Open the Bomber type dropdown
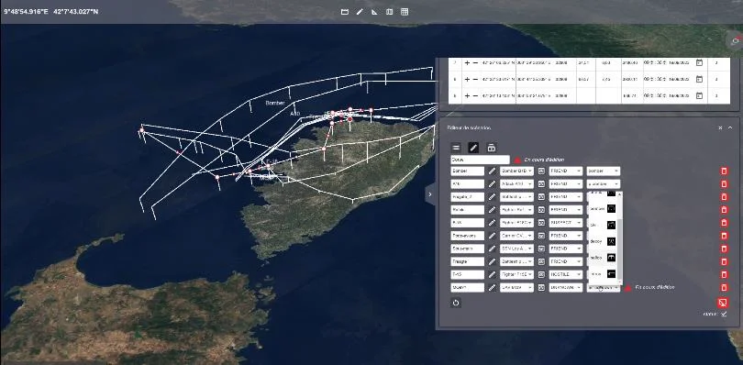 [x=516, y=171]
